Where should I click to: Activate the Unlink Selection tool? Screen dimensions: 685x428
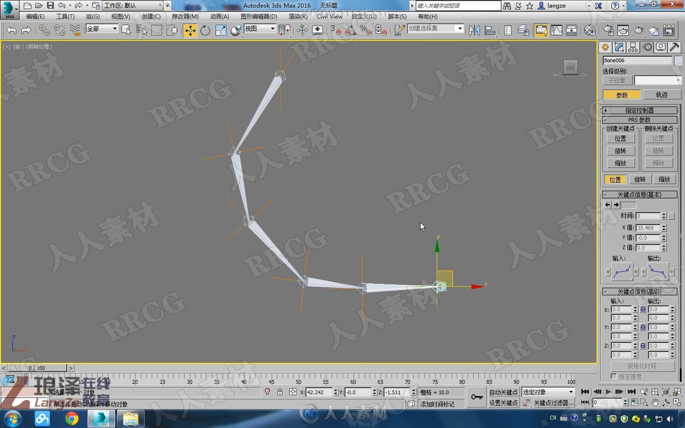59,30
